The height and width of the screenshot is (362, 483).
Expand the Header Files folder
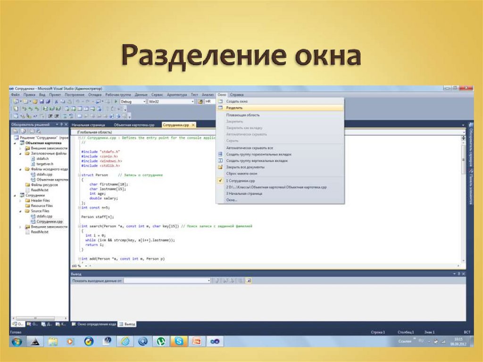[21, 201]
